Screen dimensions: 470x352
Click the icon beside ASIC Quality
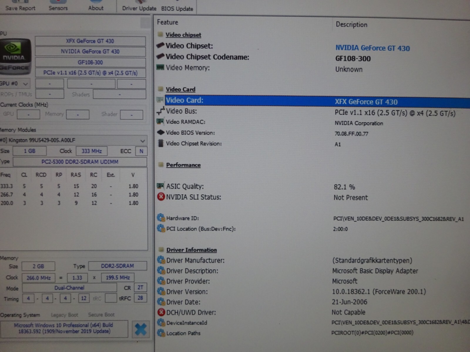pyautogui.click(x=160, y=186)
